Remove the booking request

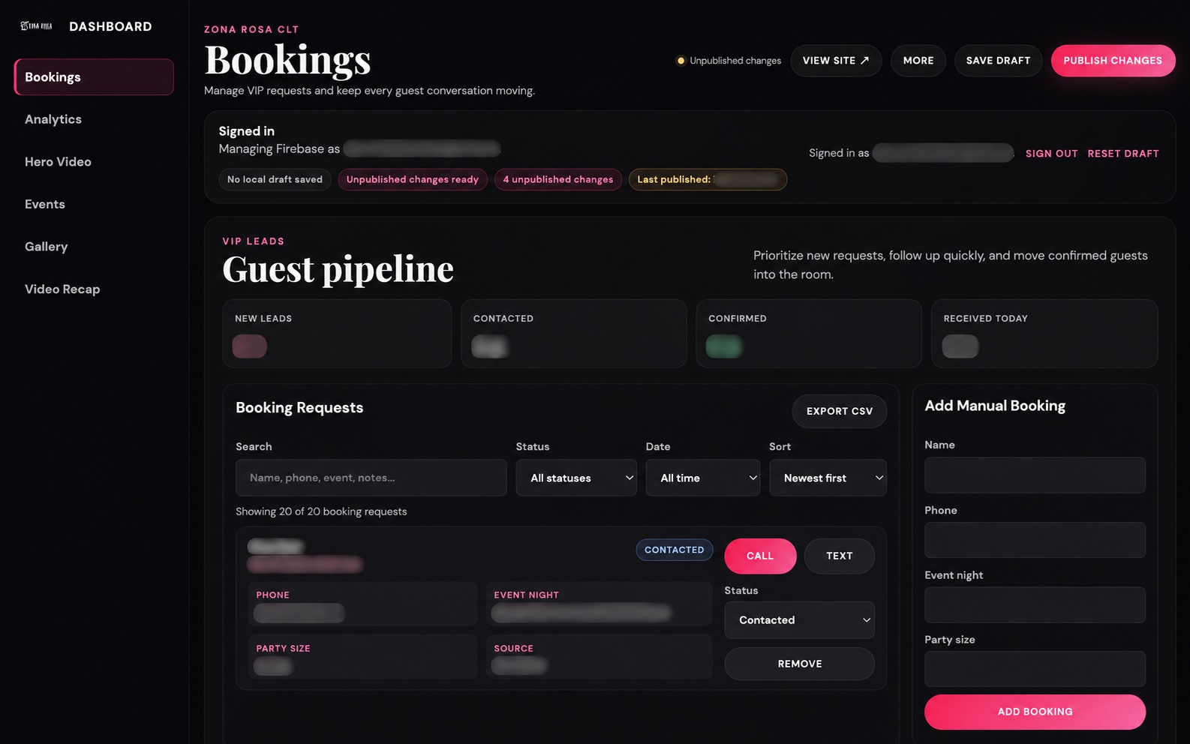coord(800,664)
